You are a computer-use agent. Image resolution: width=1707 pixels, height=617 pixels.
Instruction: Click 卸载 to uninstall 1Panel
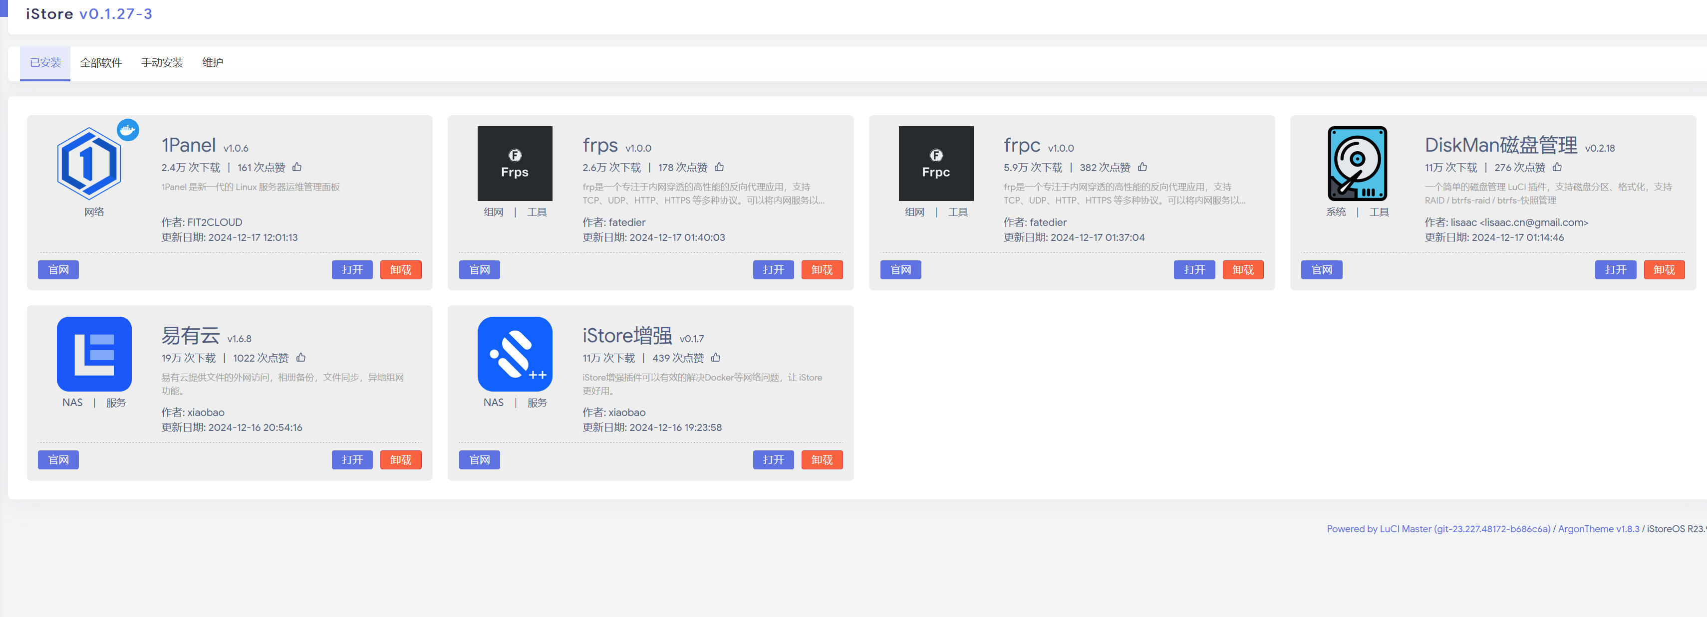tap(400, 269)
